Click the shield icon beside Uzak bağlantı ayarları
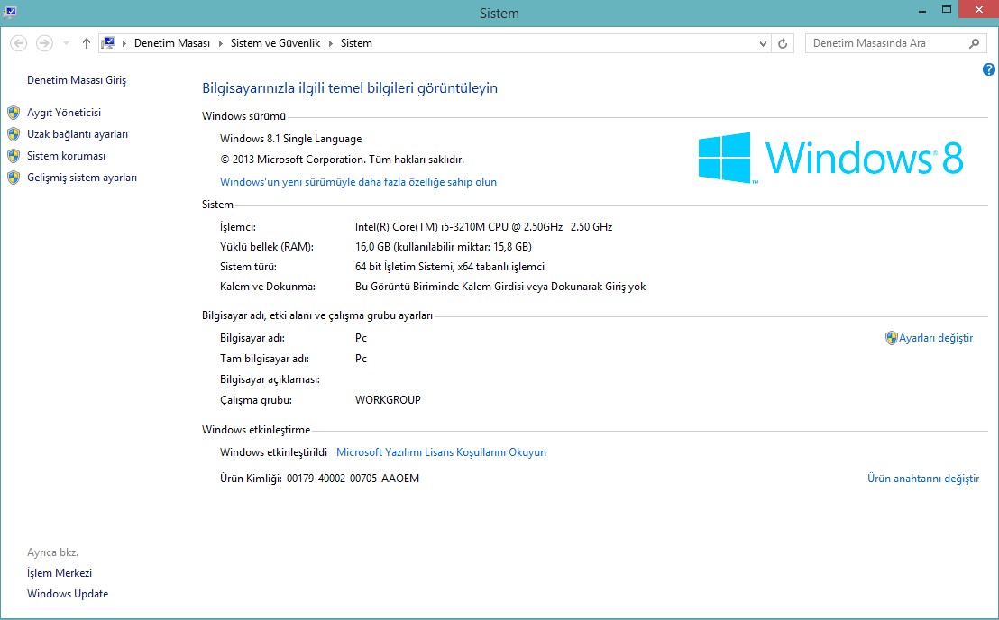Screen dimensions: 999x620 point(14,134)
